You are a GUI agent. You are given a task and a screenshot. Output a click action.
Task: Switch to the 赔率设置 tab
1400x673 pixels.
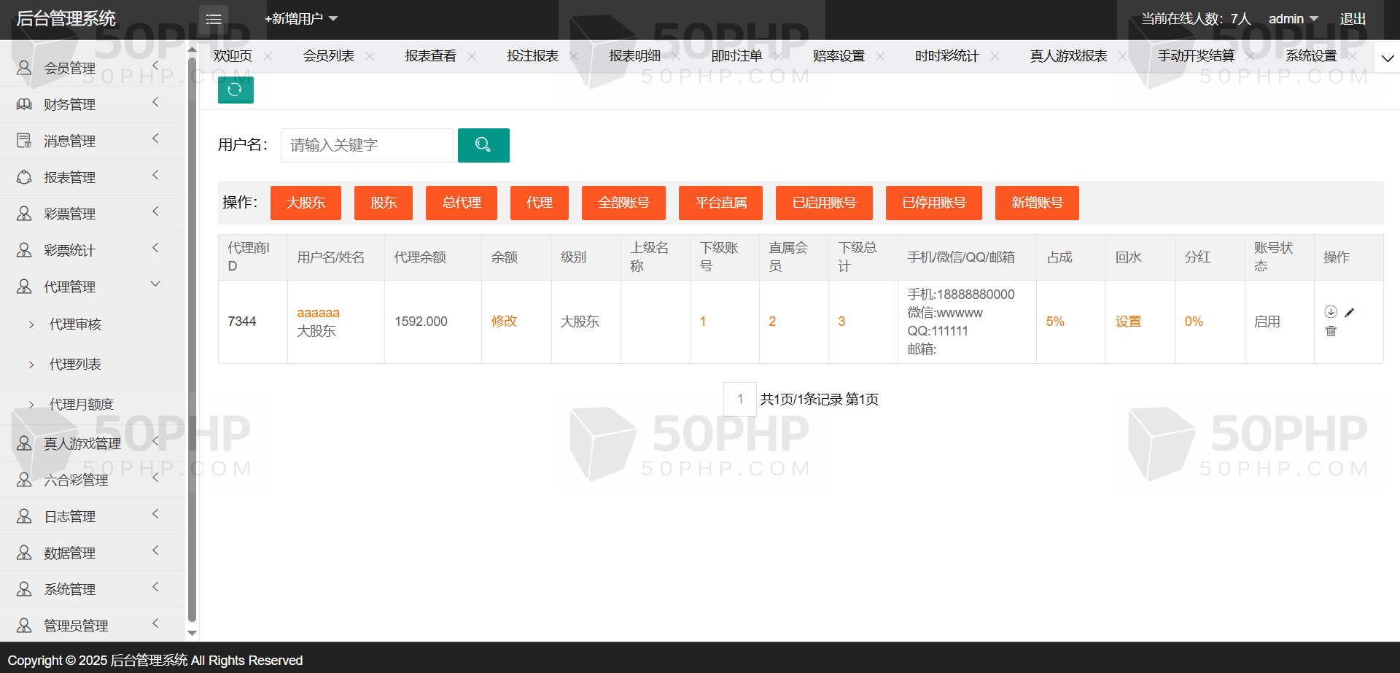coord(838,56)
